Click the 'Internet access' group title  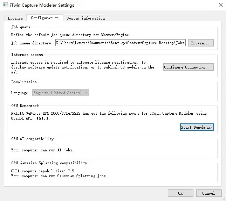coord(27,55)
